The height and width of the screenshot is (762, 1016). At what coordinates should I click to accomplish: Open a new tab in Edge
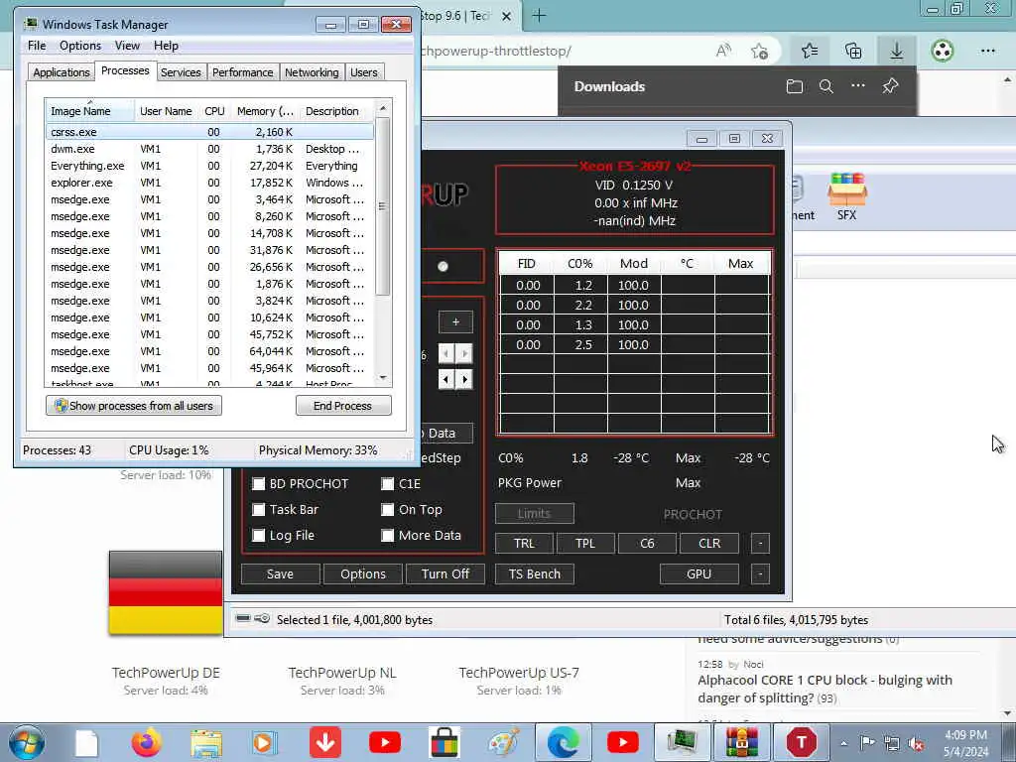coord(539,16)
